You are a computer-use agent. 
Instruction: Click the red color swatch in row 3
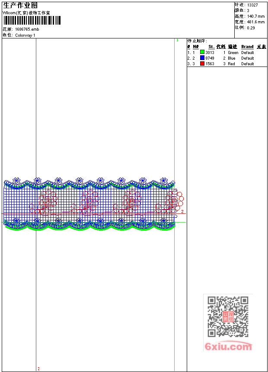202,64
